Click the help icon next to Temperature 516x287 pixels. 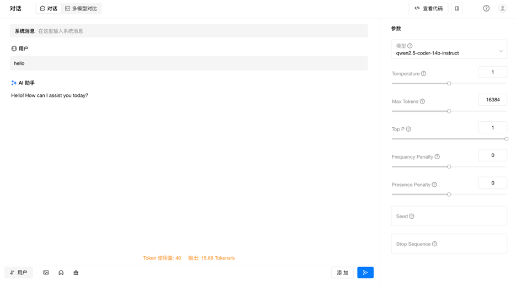pyautogui.click(x=423, y=74)
